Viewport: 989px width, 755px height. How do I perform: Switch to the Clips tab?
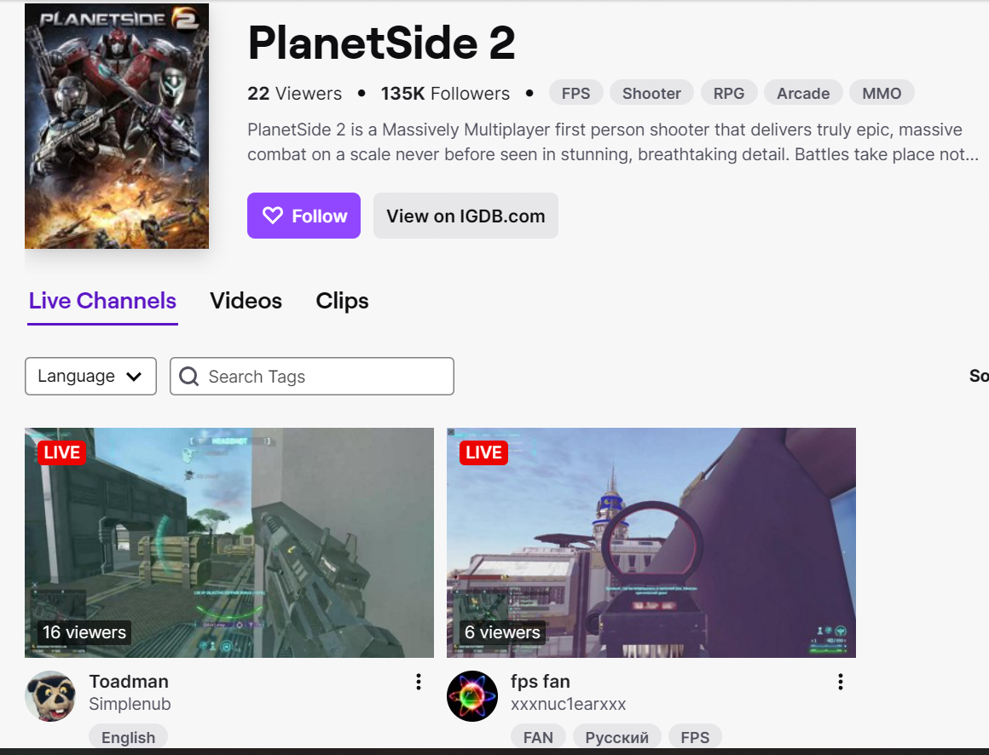[342, 301]
